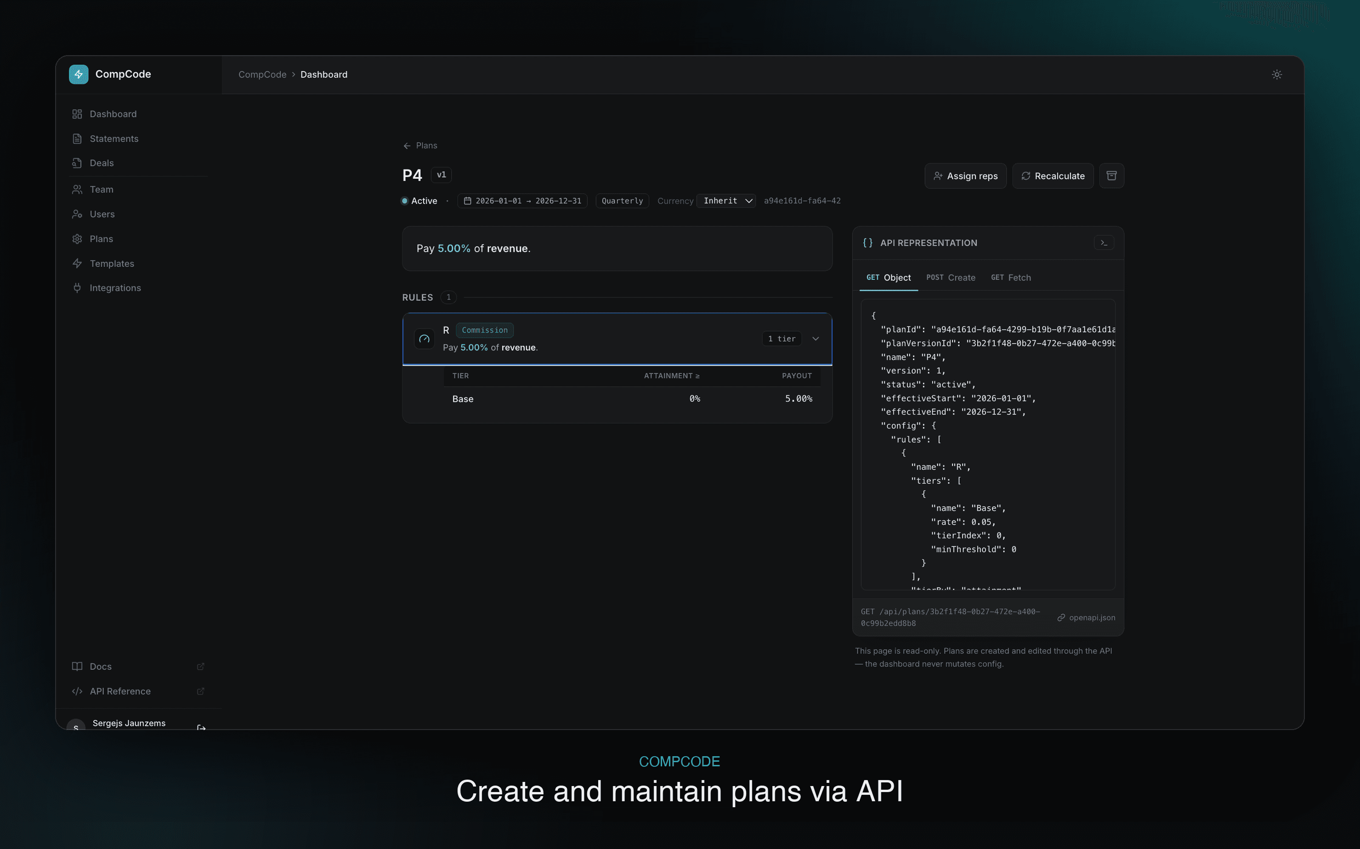Click the Dashboard breadcrumb

[324, 75]
